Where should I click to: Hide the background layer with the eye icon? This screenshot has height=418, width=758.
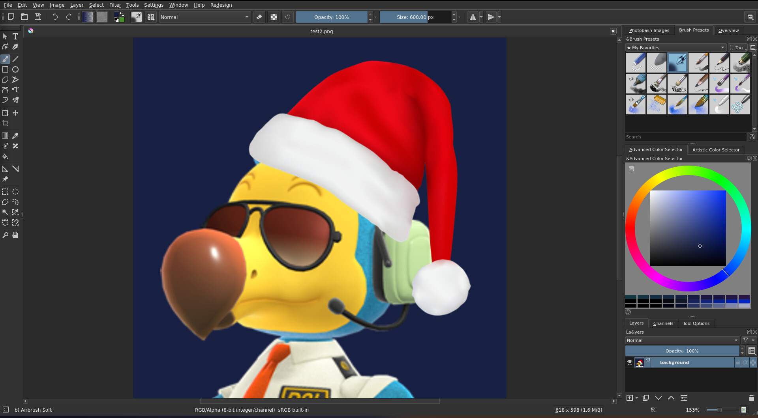(630, 362)
